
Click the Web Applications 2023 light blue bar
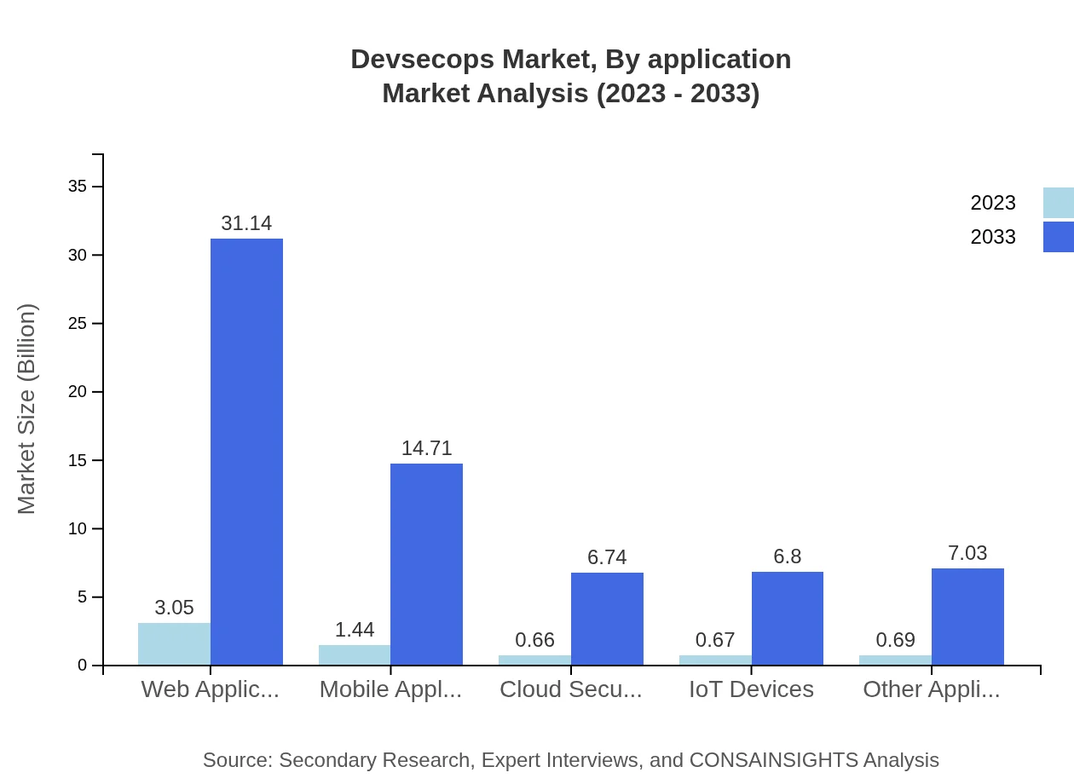tap(173, 643)
